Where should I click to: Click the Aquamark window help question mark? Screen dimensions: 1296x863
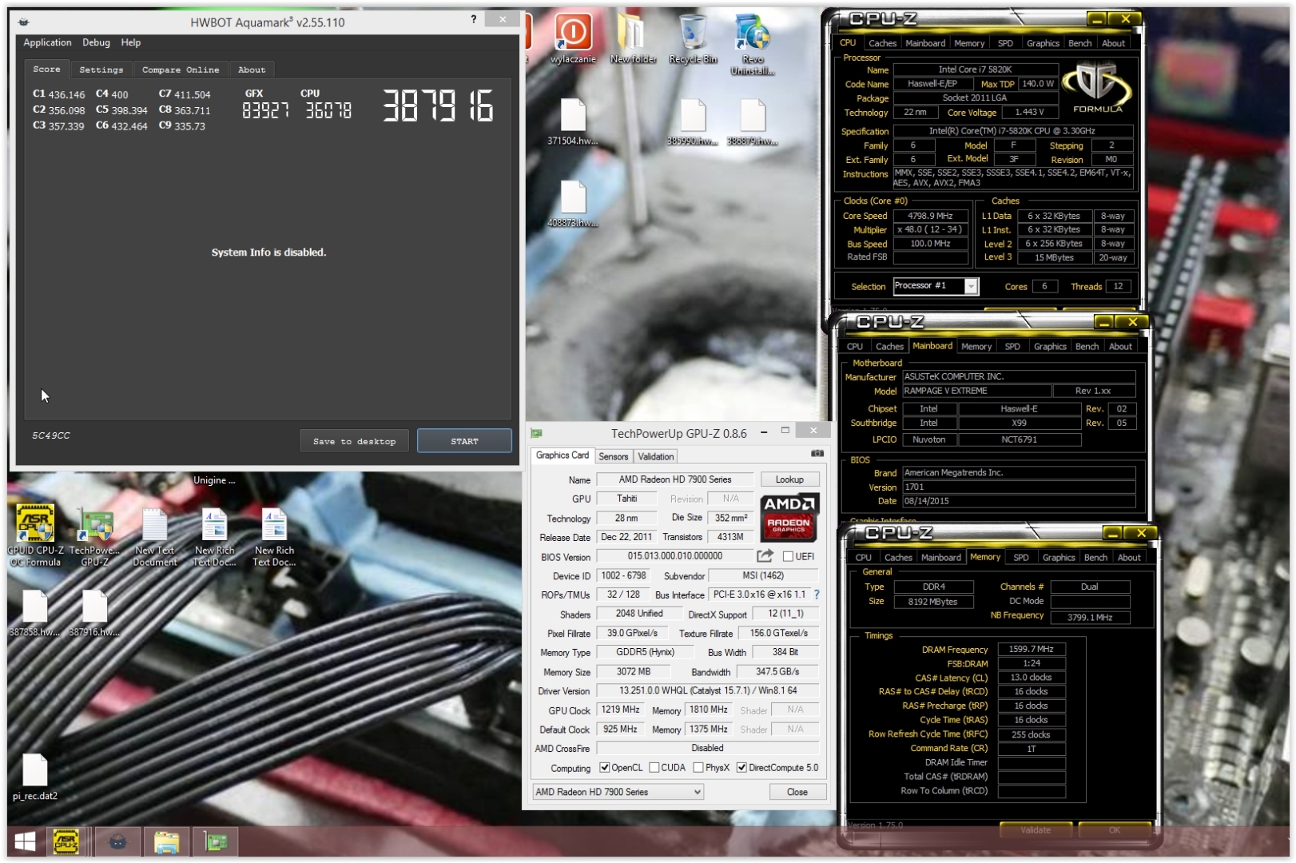pyautogui.click(x=473, y=19)
